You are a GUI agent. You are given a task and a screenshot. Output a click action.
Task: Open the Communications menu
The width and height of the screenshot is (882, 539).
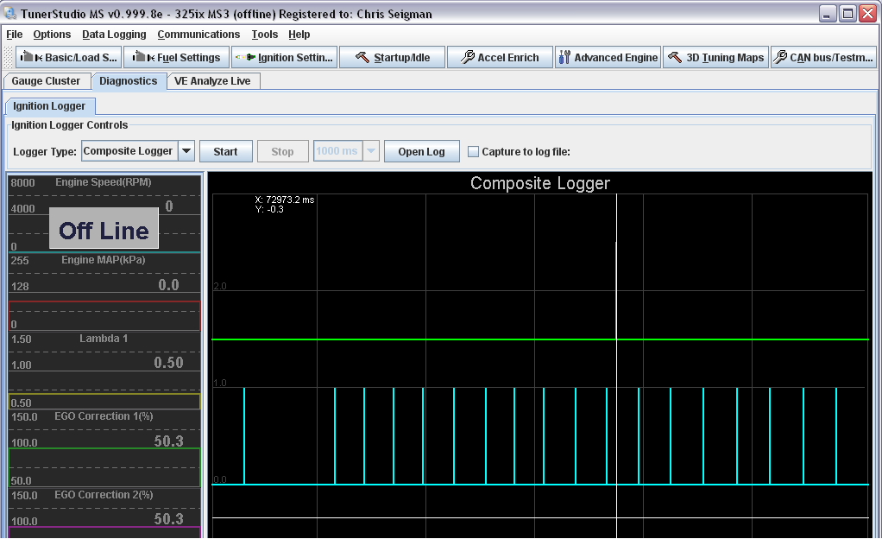pos(198,35)
